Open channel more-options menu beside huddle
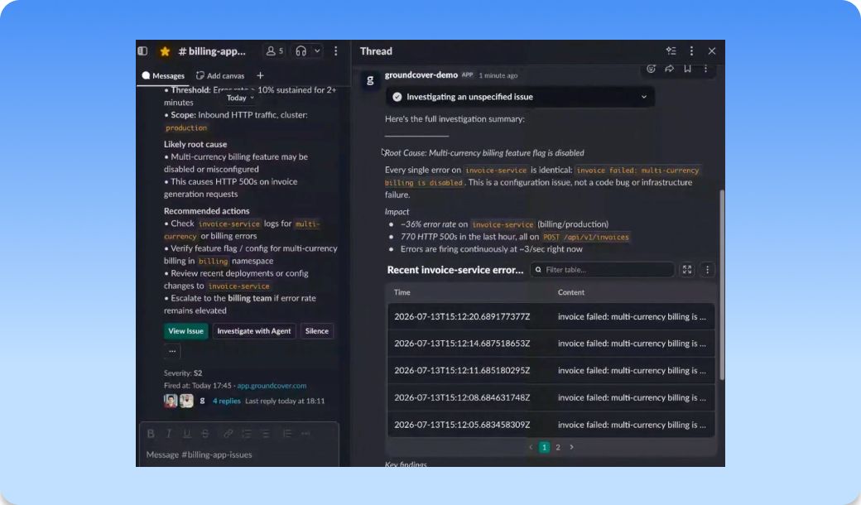 335,51
